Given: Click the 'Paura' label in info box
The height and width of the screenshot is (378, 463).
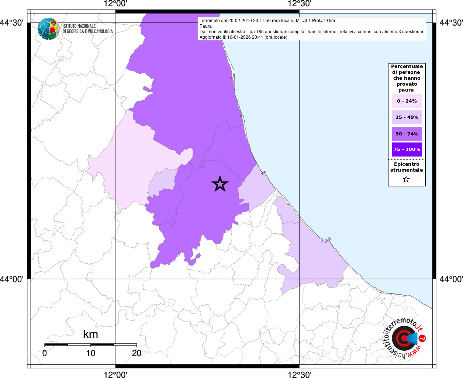Looking at the screenshot, I should (206, 26).
